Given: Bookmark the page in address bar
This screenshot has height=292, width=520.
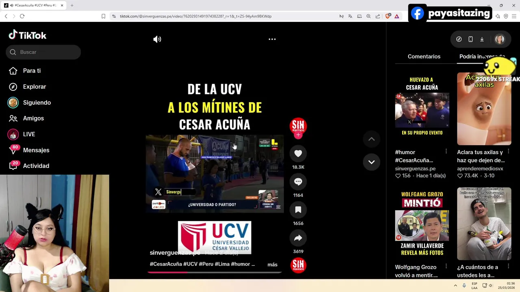Looking at the screenshot, I should (x=103, y=16).
